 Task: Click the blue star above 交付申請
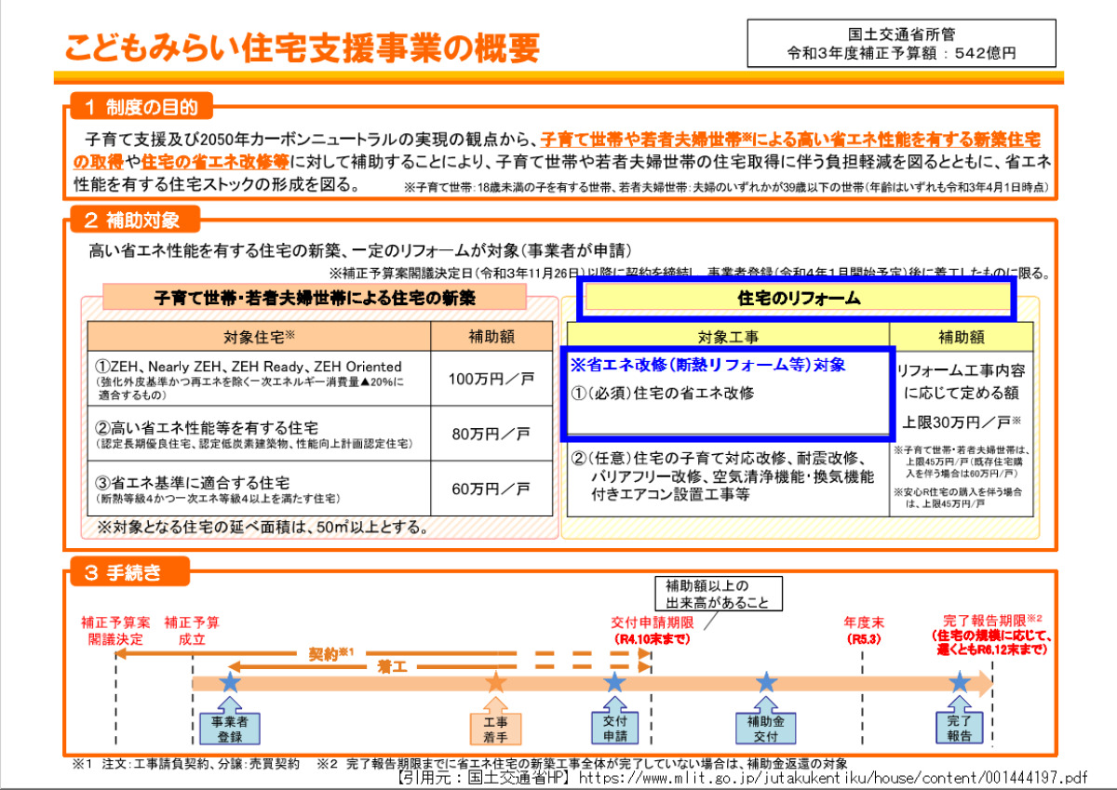coord(614,682)
